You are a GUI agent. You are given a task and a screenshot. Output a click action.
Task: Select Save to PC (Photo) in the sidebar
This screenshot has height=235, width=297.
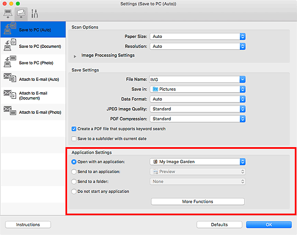pos(33,63)
